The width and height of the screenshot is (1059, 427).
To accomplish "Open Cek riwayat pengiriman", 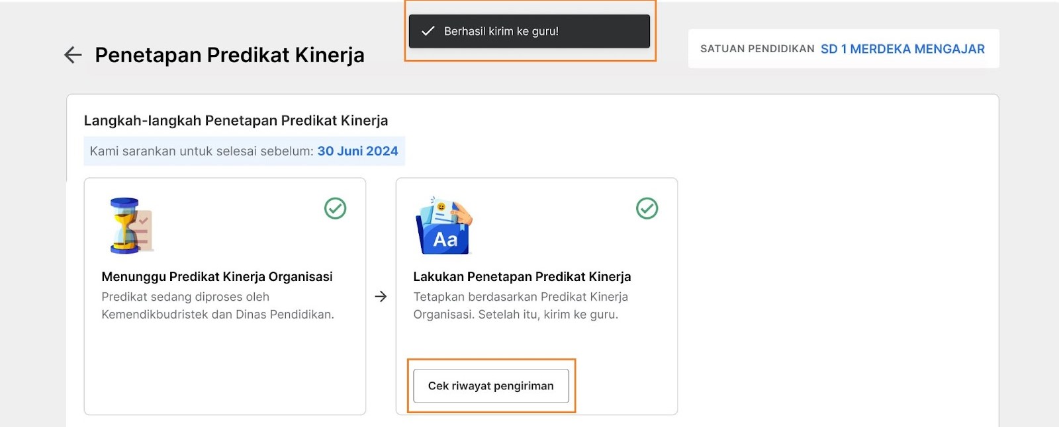I will [x=491, y=386].
